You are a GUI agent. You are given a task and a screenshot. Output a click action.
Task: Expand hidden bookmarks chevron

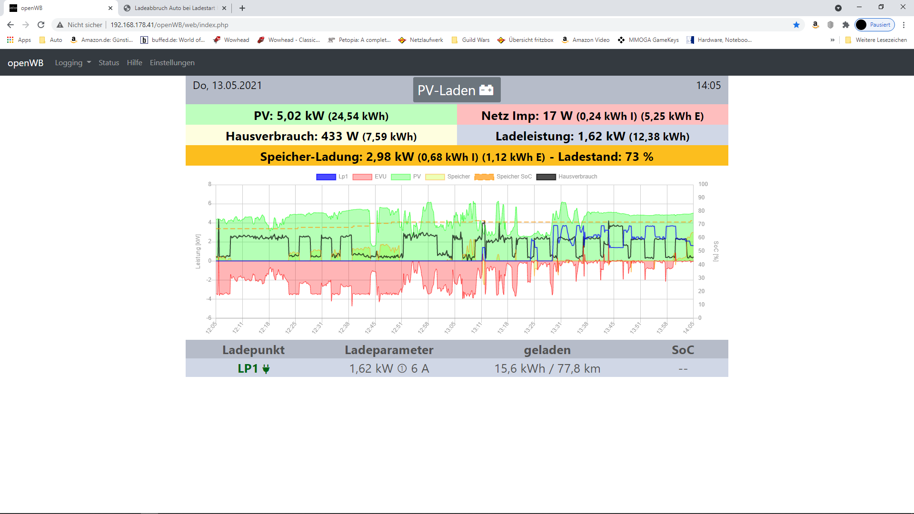[832, 40]
